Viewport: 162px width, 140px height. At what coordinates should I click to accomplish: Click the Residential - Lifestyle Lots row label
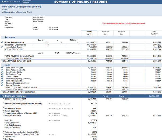15,45
